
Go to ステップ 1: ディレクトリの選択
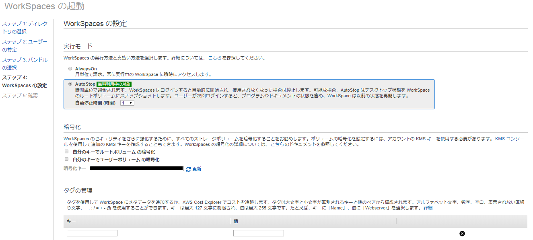(25, 28)
